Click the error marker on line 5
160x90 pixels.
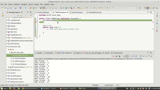pyautogui.click(x=35, y=22)
